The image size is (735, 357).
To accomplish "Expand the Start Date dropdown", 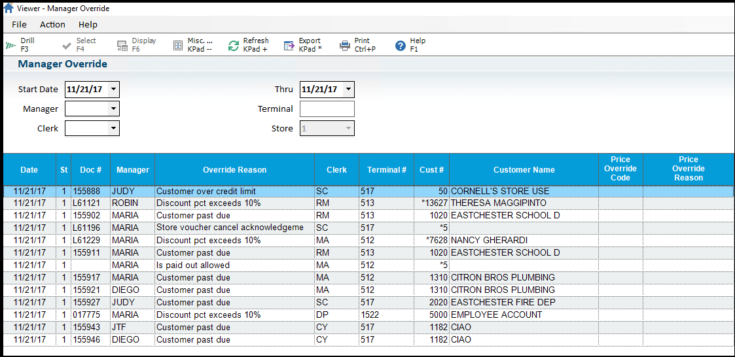I will coord(114,90).
